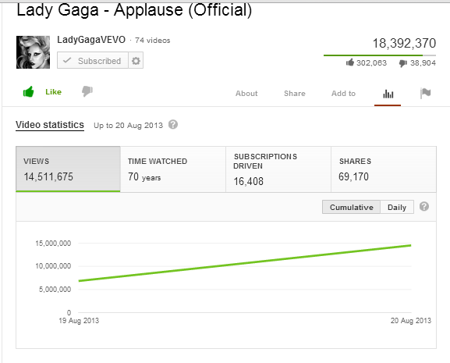Select the Shares statistics tab
This screenshot has height=363, width=450.
coord(384,169)
